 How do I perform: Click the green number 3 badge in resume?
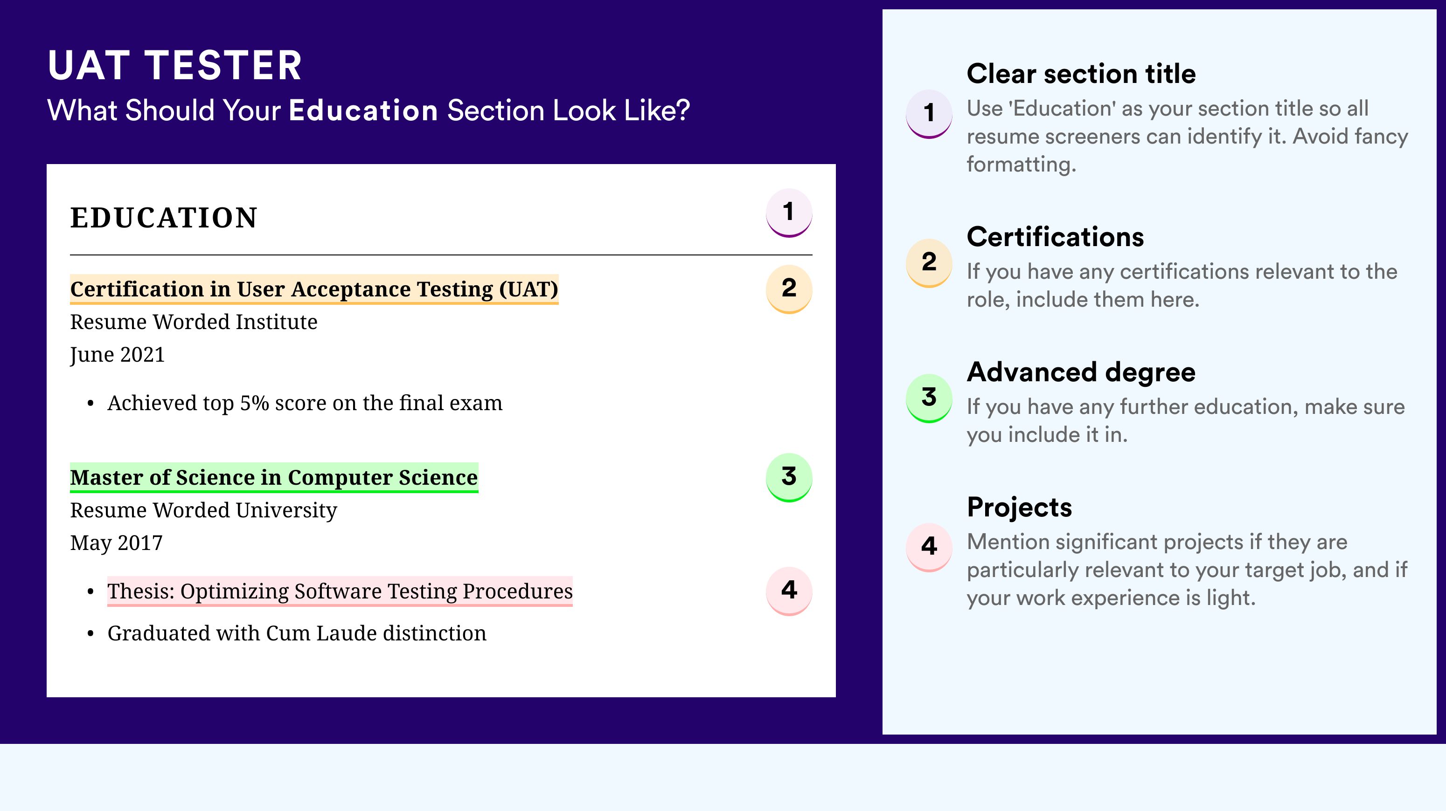click(789, 477)
